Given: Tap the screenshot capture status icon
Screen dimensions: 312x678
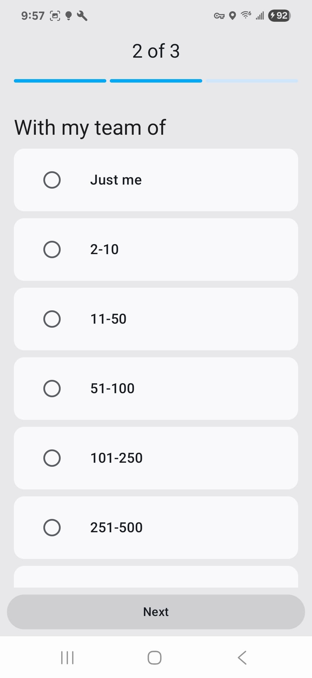Looking at the screenshot, I should tap(55, 16).
